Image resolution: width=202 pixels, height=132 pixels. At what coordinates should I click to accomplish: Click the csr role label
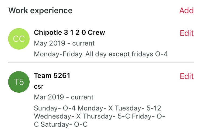click(39, 86)
